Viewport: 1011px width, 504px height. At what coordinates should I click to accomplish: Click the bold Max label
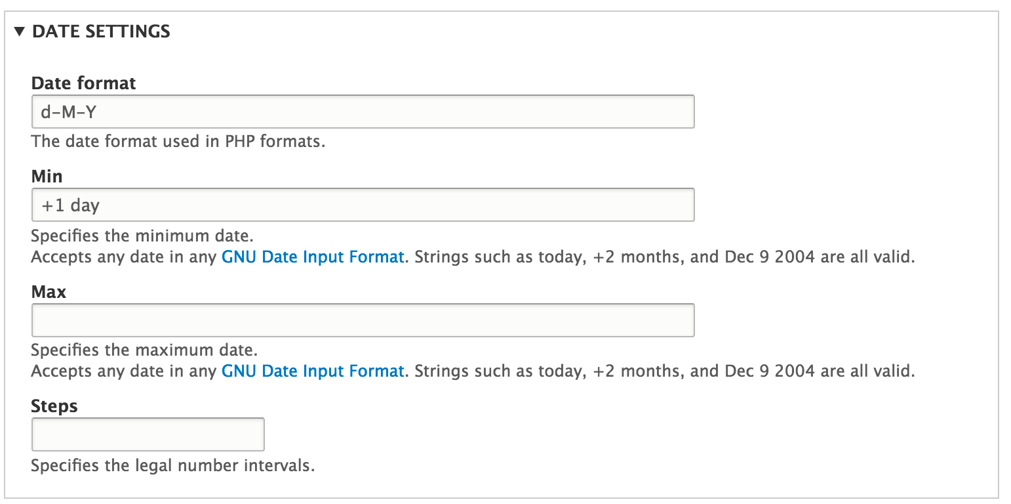point(49,291)
